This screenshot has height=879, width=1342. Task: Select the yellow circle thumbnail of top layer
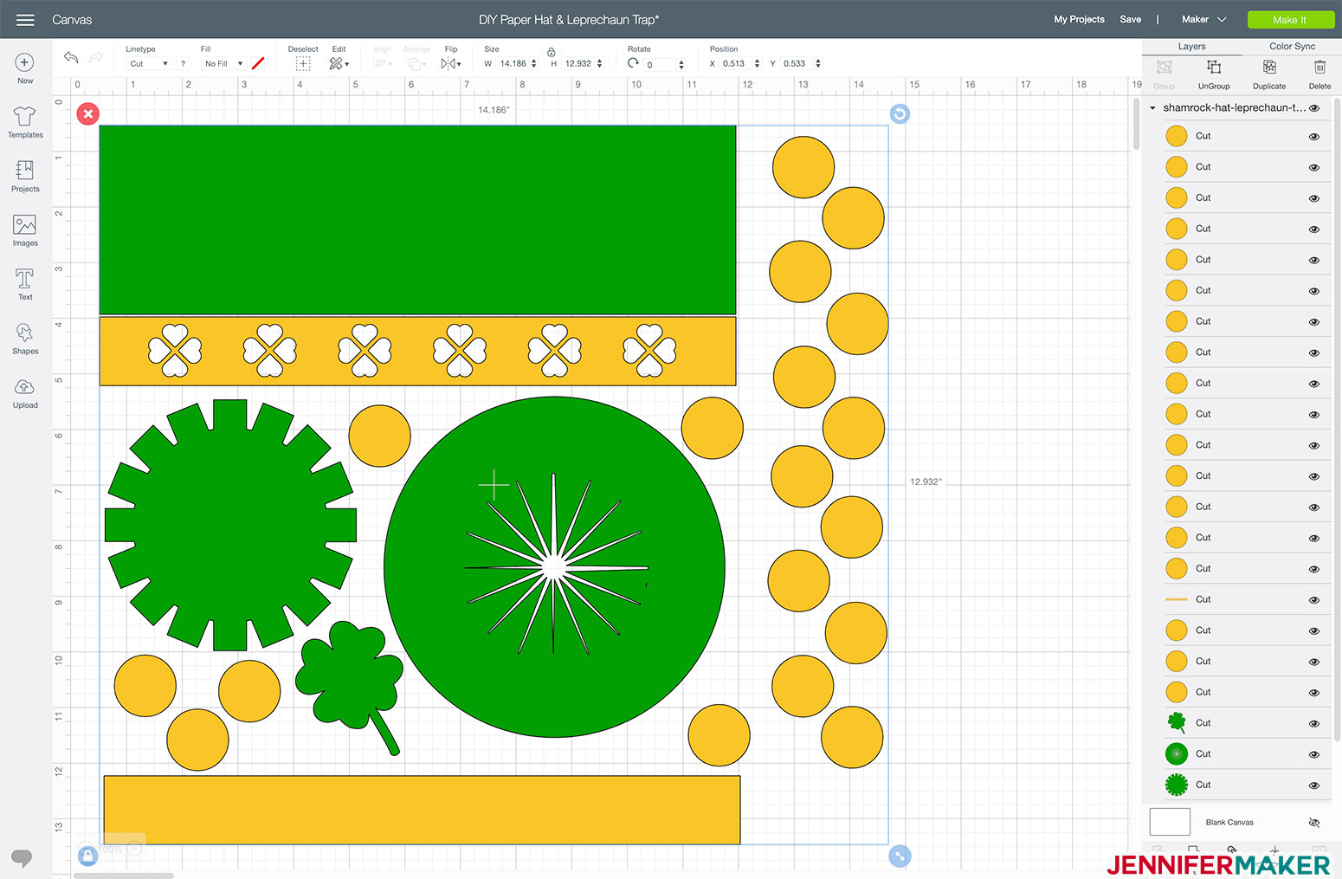coord(1176,136)
